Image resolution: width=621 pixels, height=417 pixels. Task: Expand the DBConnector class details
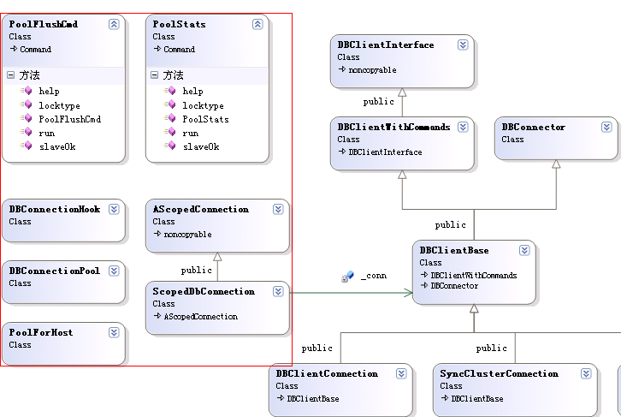point(606,127)
